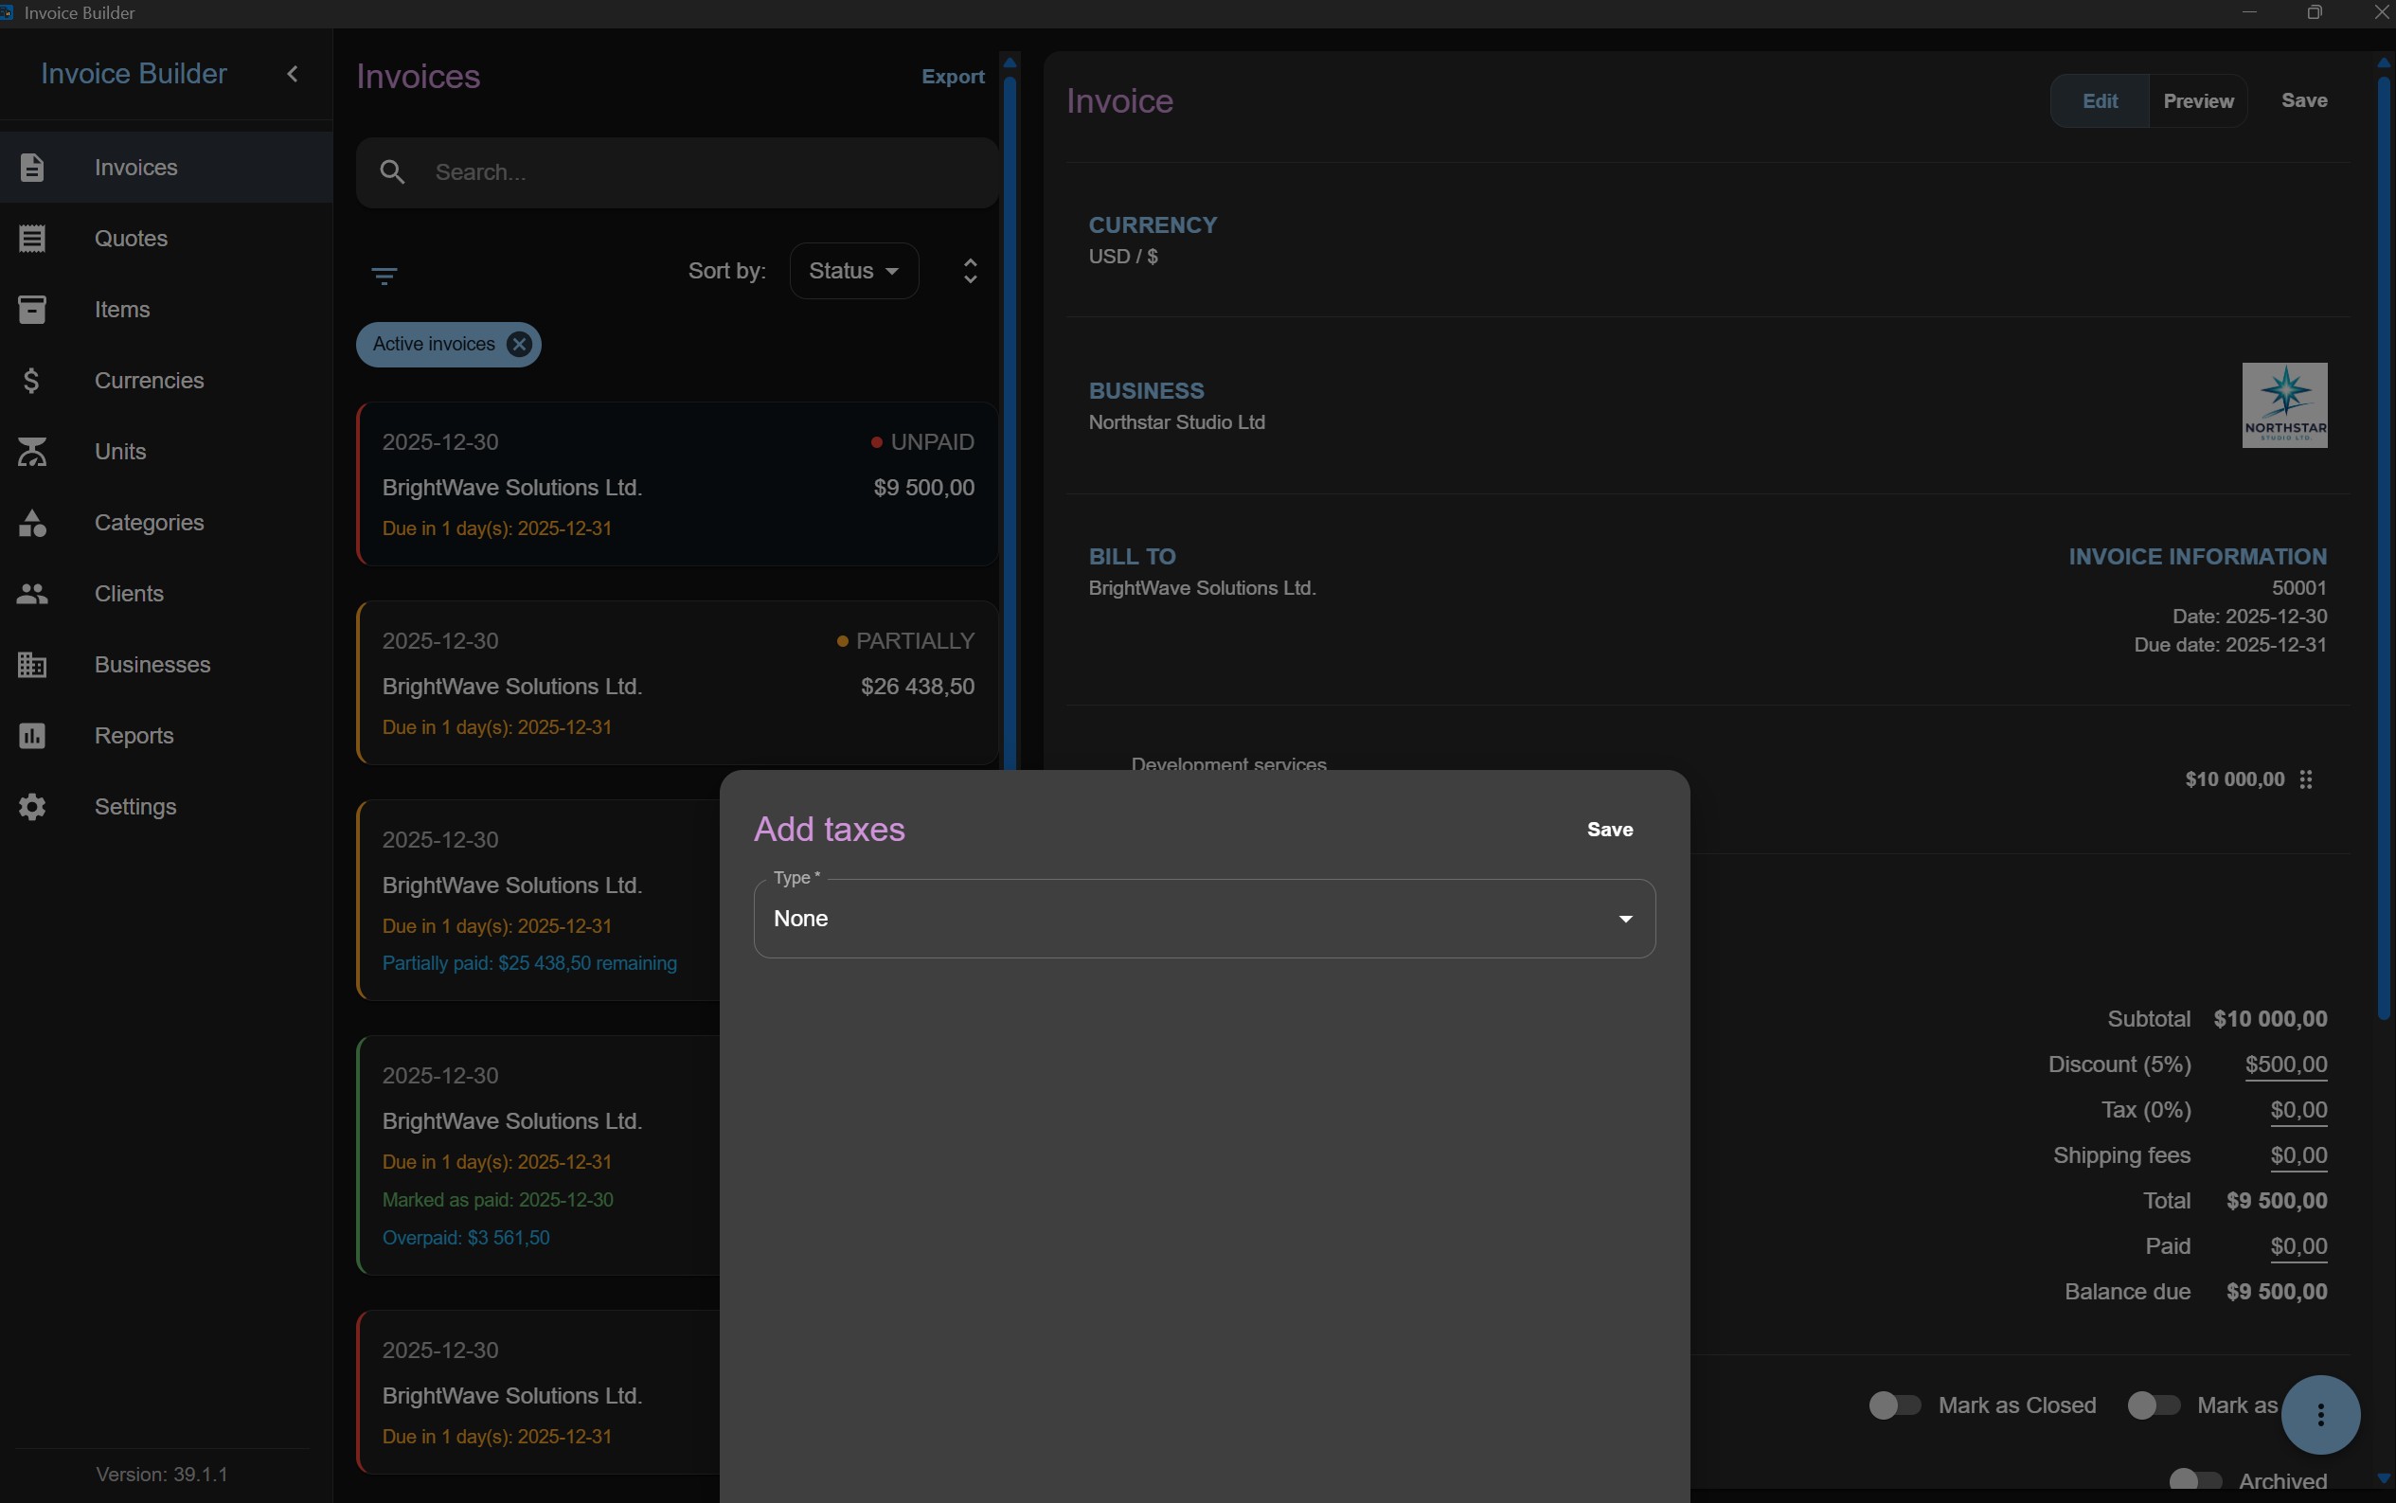The width and height of the screenshot is (2396, 1503).
Task: Toggle the Archived switch
Action: tap(2195, 1480)
